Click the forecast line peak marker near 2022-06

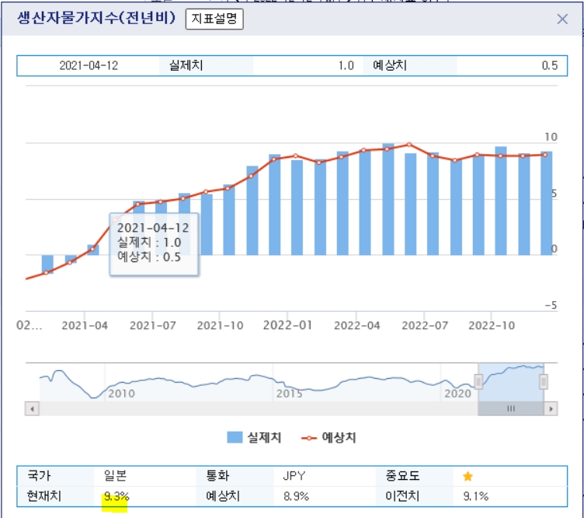point(409,145)
